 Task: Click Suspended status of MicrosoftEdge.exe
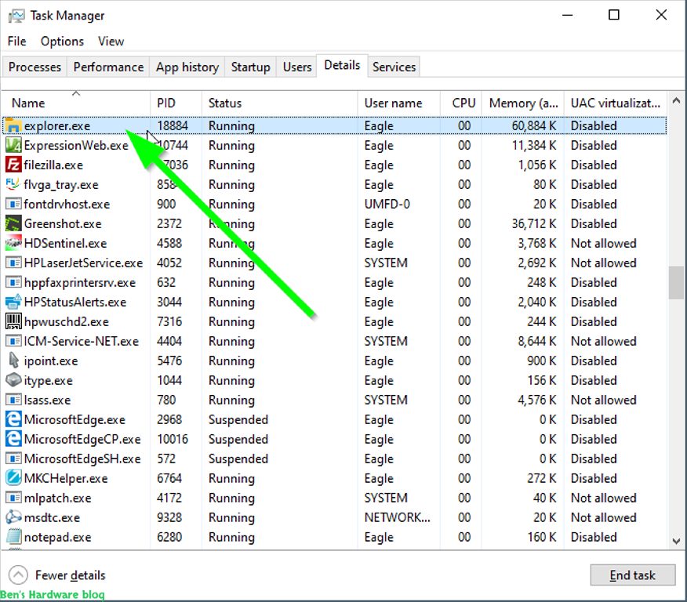(238, 419)
